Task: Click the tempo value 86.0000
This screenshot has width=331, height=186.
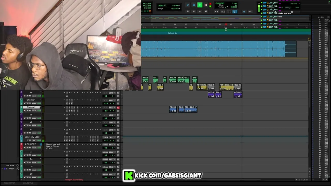Action: (x=234, y=7)
